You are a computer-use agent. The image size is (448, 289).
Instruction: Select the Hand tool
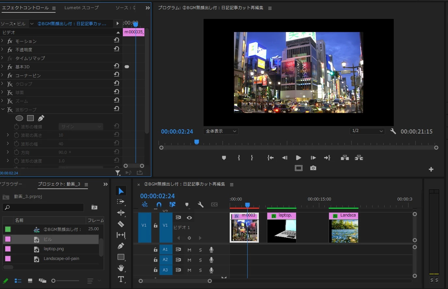coord(121,268)
